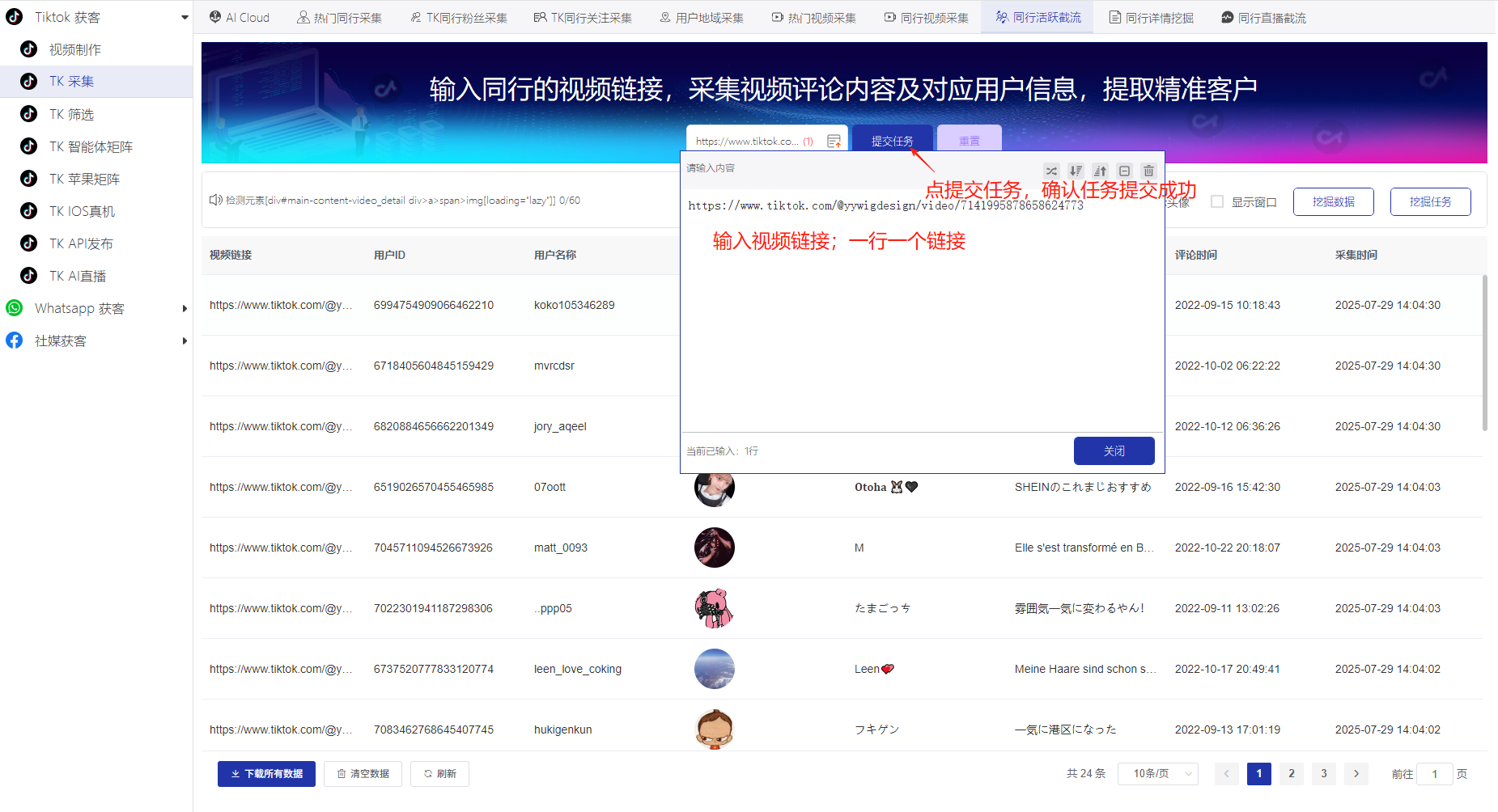The image size is (1498, 812).
Task: Click the Facebook icon for 社媒获客
Action: point(14,340)
